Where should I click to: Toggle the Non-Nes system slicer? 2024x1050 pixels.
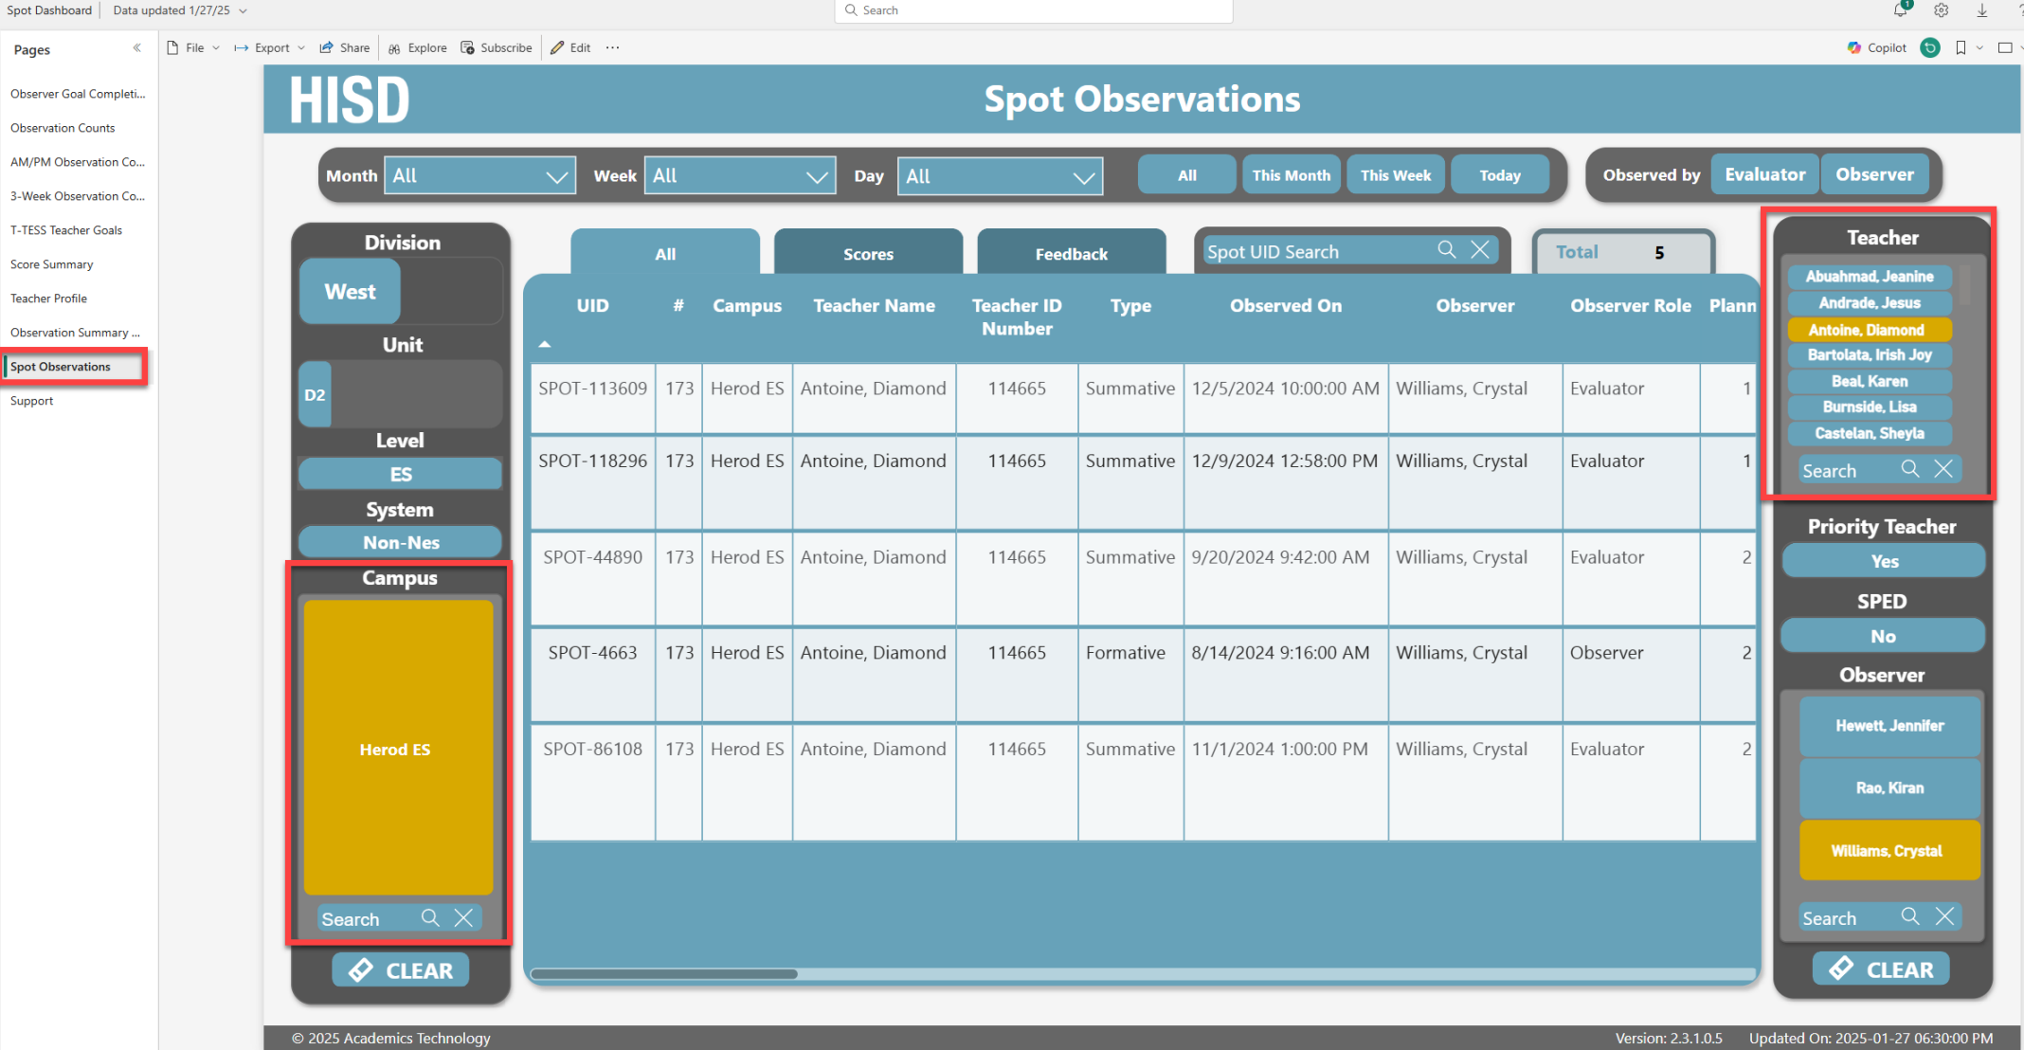[x=400, y=542]
